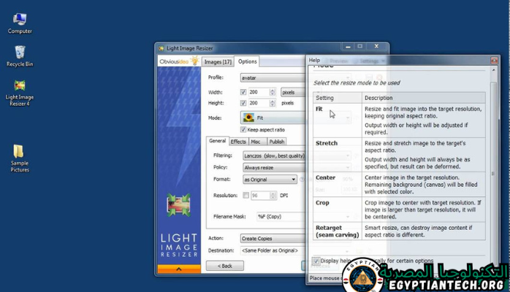Toggle the Height checkbox

point(243,103)
